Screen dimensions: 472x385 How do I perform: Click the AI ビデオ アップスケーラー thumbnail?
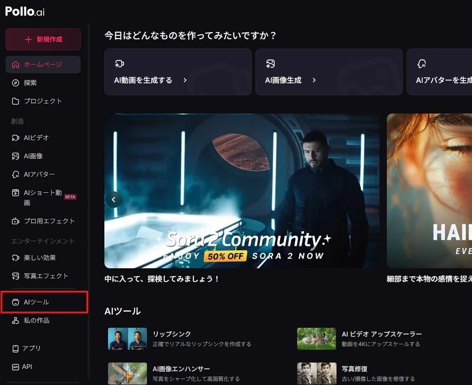316,339
